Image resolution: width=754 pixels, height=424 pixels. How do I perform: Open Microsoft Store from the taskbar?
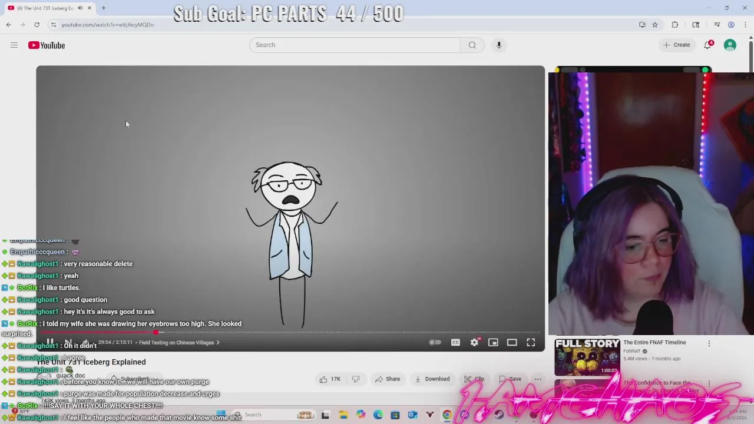coord(395,415)
